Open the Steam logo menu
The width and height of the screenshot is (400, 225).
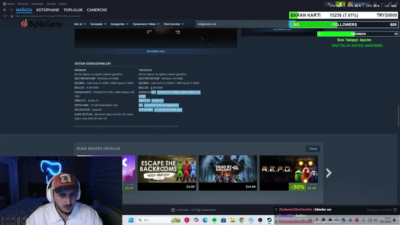tap(9, 4)
